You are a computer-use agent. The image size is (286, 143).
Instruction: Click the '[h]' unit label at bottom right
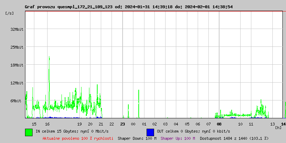coord(278,128)
